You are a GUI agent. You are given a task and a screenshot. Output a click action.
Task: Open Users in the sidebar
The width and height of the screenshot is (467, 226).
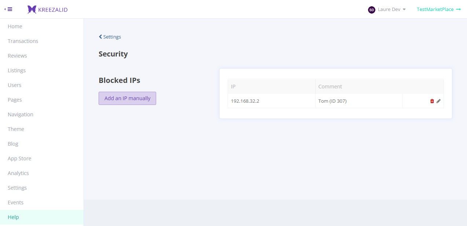tap(42, 85)
